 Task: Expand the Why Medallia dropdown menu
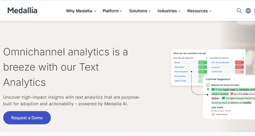[x=81, y=11]
